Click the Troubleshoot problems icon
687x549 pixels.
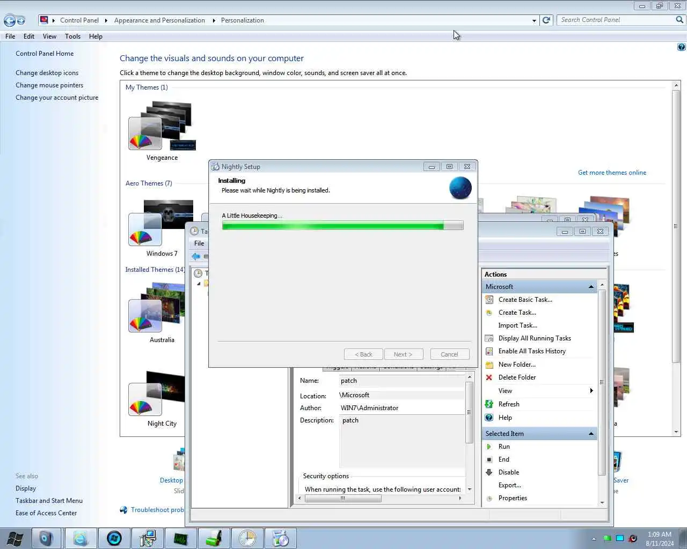(123, 510)
